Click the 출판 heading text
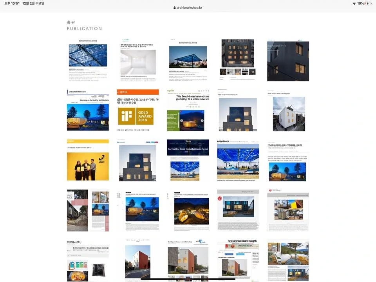The height and width of the screenshot is (282, 376). pos(71,22)
